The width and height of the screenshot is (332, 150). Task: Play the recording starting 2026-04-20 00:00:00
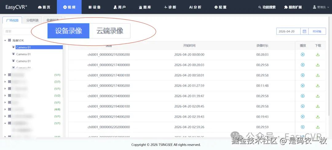click(302, 55)
